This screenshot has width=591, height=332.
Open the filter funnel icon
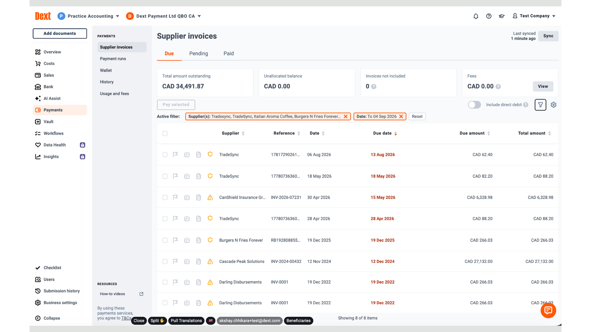click(540, 105)
